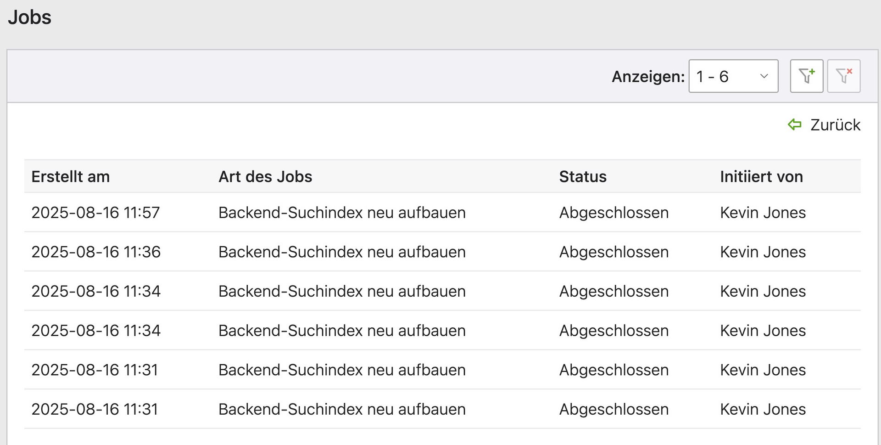The image size is (881, 445).
Task: Click the "Art des Jobs" column header
Action: coord(265,177)
